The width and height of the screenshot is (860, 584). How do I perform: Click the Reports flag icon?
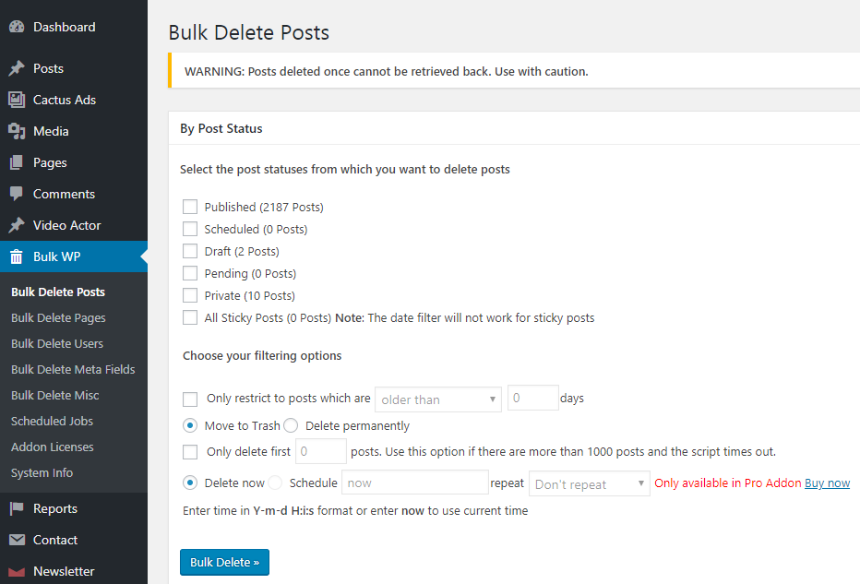pyautogui.click(x=17, y=508)
